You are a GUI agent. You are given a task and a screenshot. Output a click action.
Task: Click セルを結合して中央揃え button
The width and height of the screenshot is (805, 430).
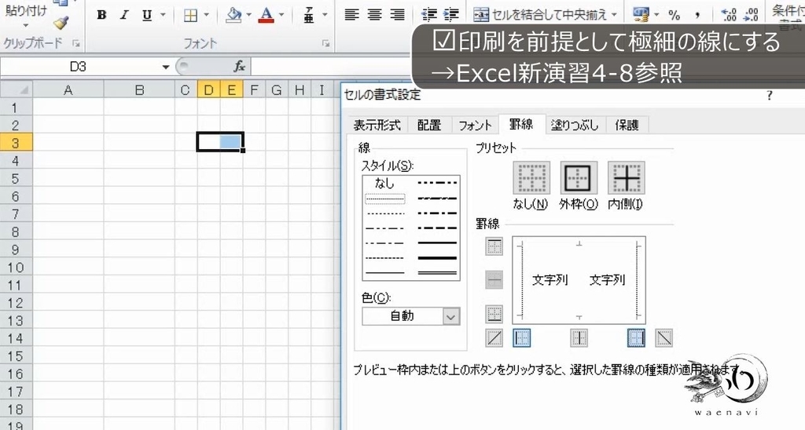[x=540, y=15]
